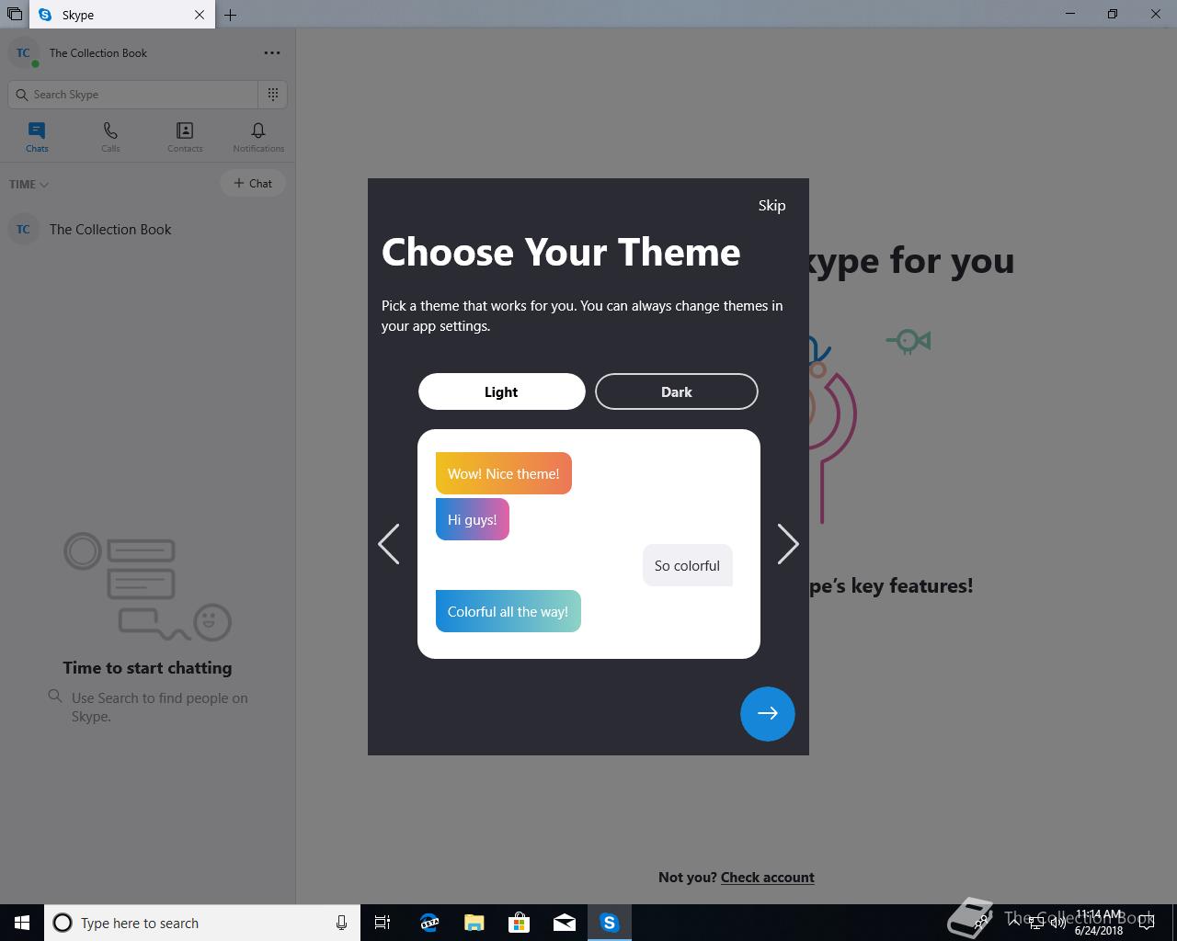1177x941 pixels.
Task: Open The Collection Book conversation
Action: click(x=147, y=230)
